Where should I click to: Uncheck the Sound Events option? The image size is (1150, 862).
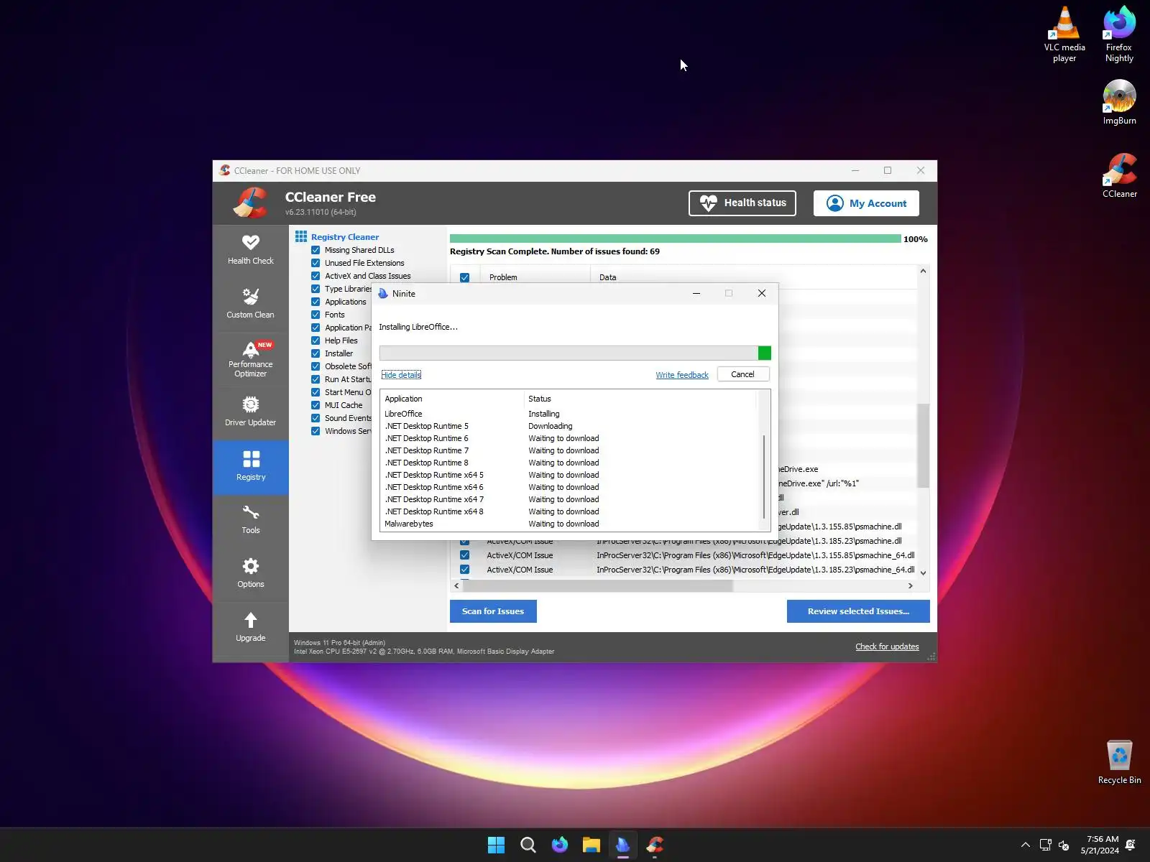click(x=316, y=418)
